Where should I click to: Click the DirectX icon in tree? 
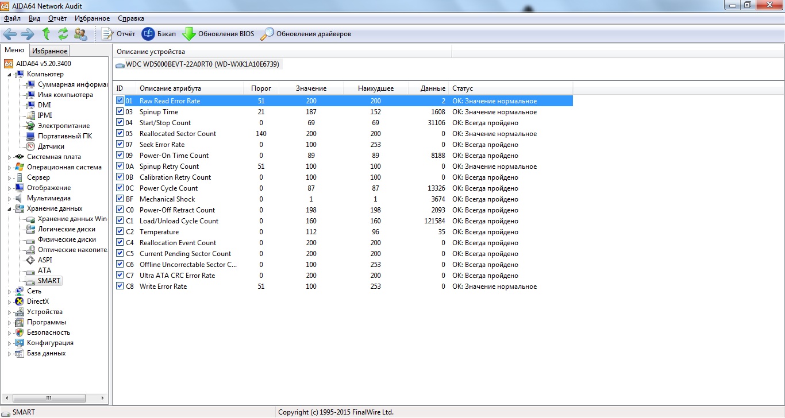point(20,301)
